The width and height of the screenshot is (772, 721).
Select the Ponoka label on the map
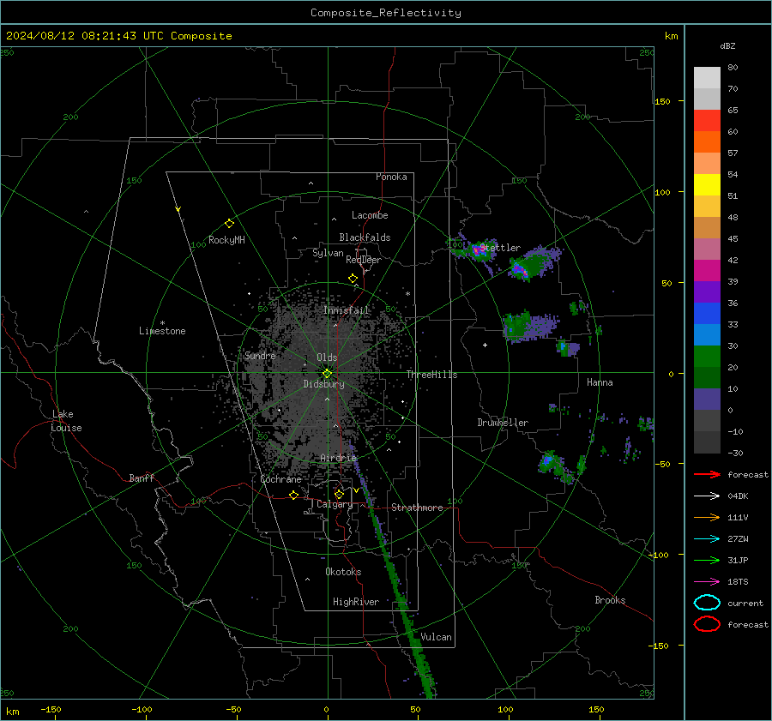click(391, 177)
